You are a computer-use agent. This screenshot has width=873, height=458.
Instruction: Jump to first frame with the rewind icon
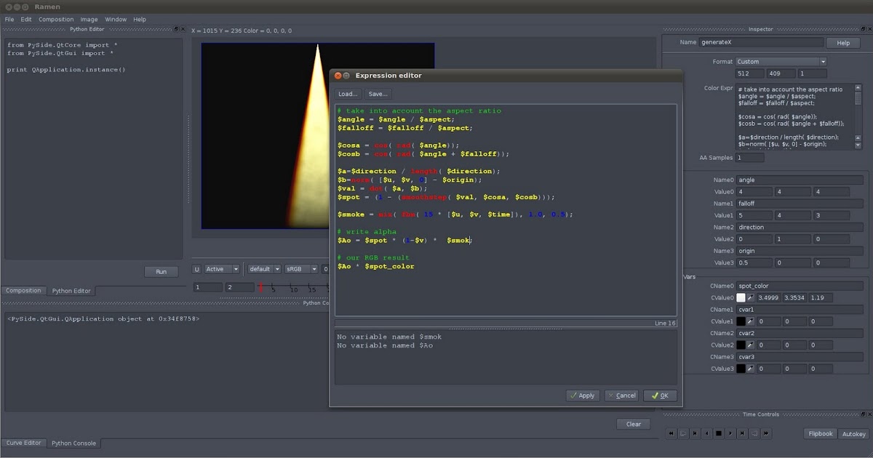(x=671, y=433)
